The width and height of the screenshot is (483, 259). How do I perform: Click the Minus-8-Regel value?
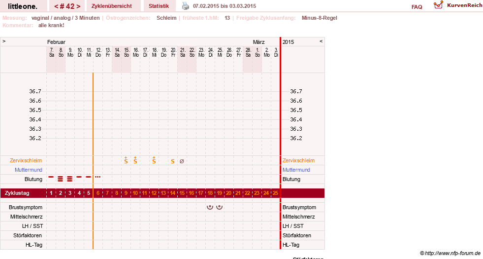tap(320, 18)
